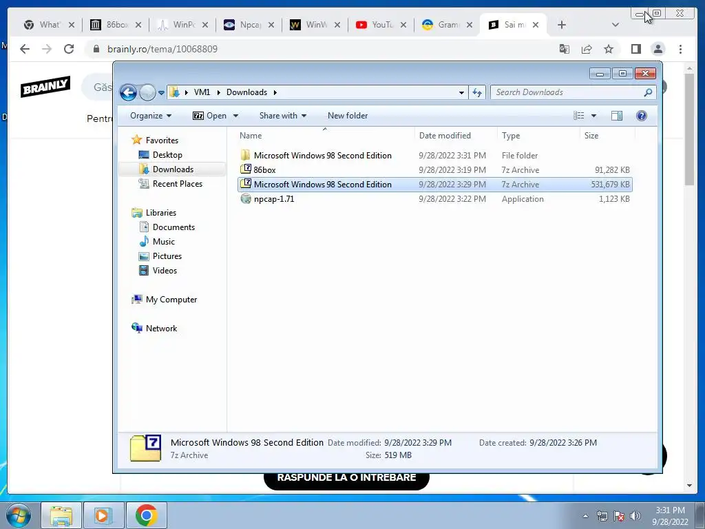Open My Computer in navigation pane
This screenshot has height=529, width=705.
click(x=171, y=300)
